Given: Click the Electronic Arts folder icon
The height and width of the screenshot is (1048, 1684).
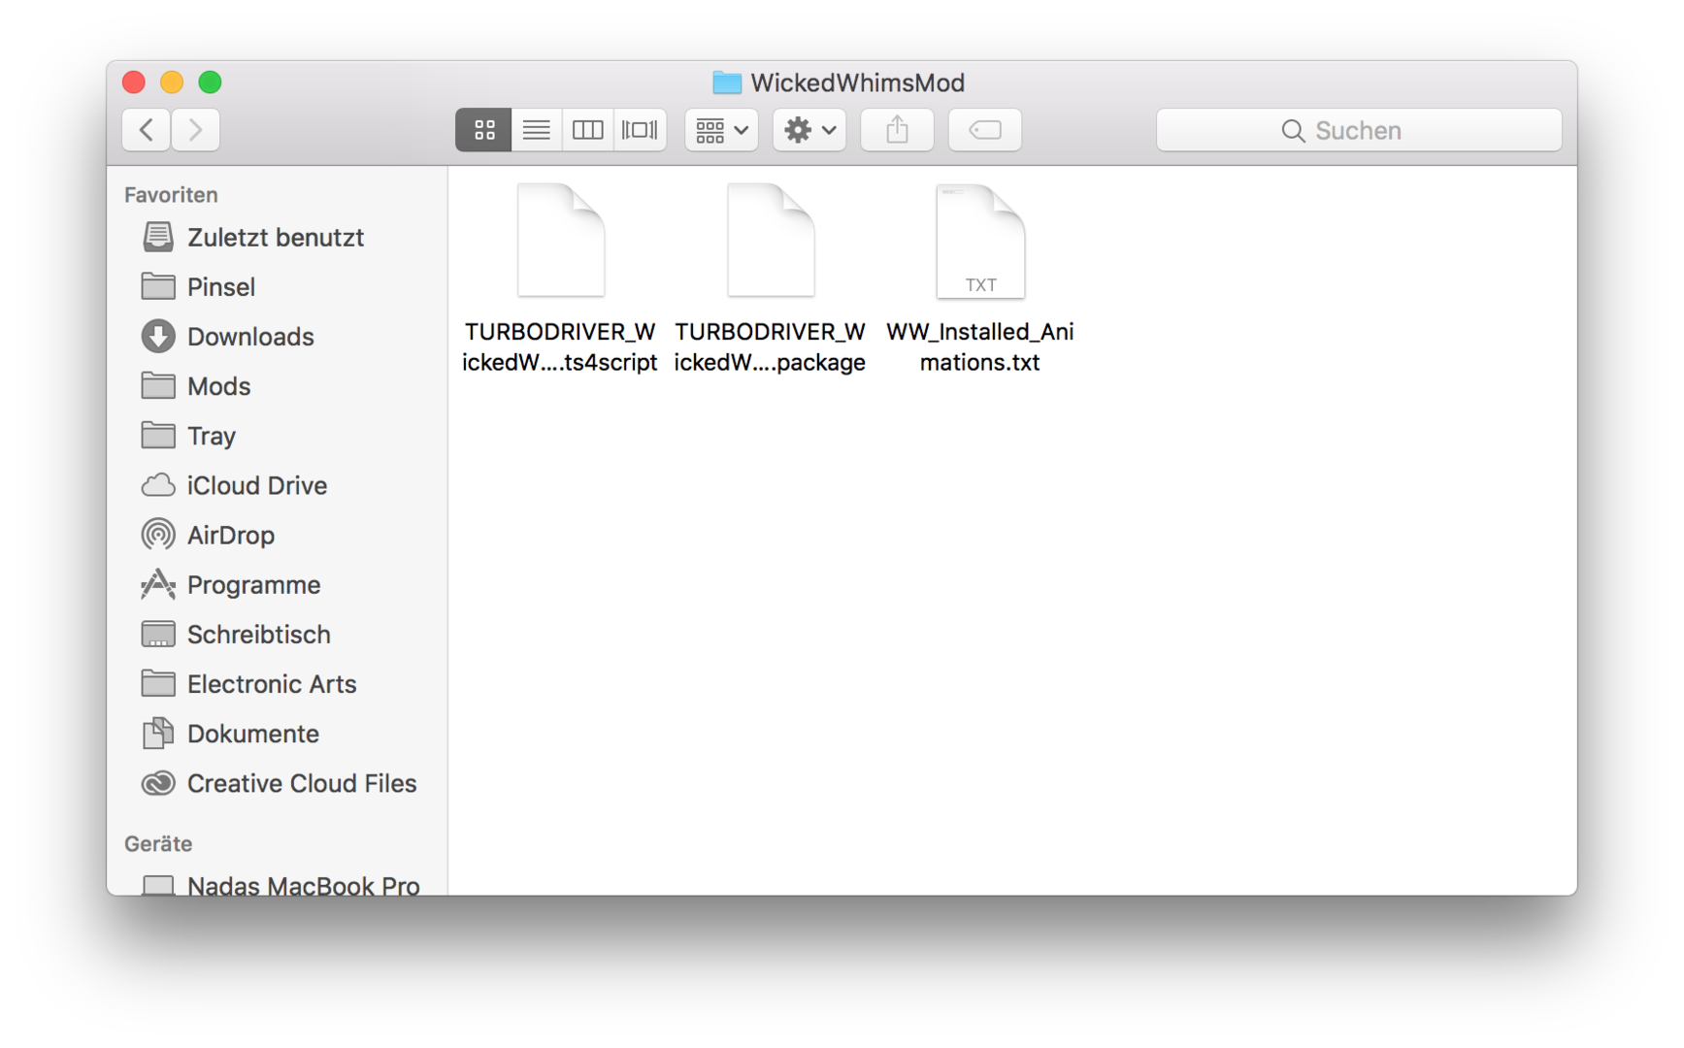Looking at the screenshot, I should pyautogui.click(x=158, y=683).
